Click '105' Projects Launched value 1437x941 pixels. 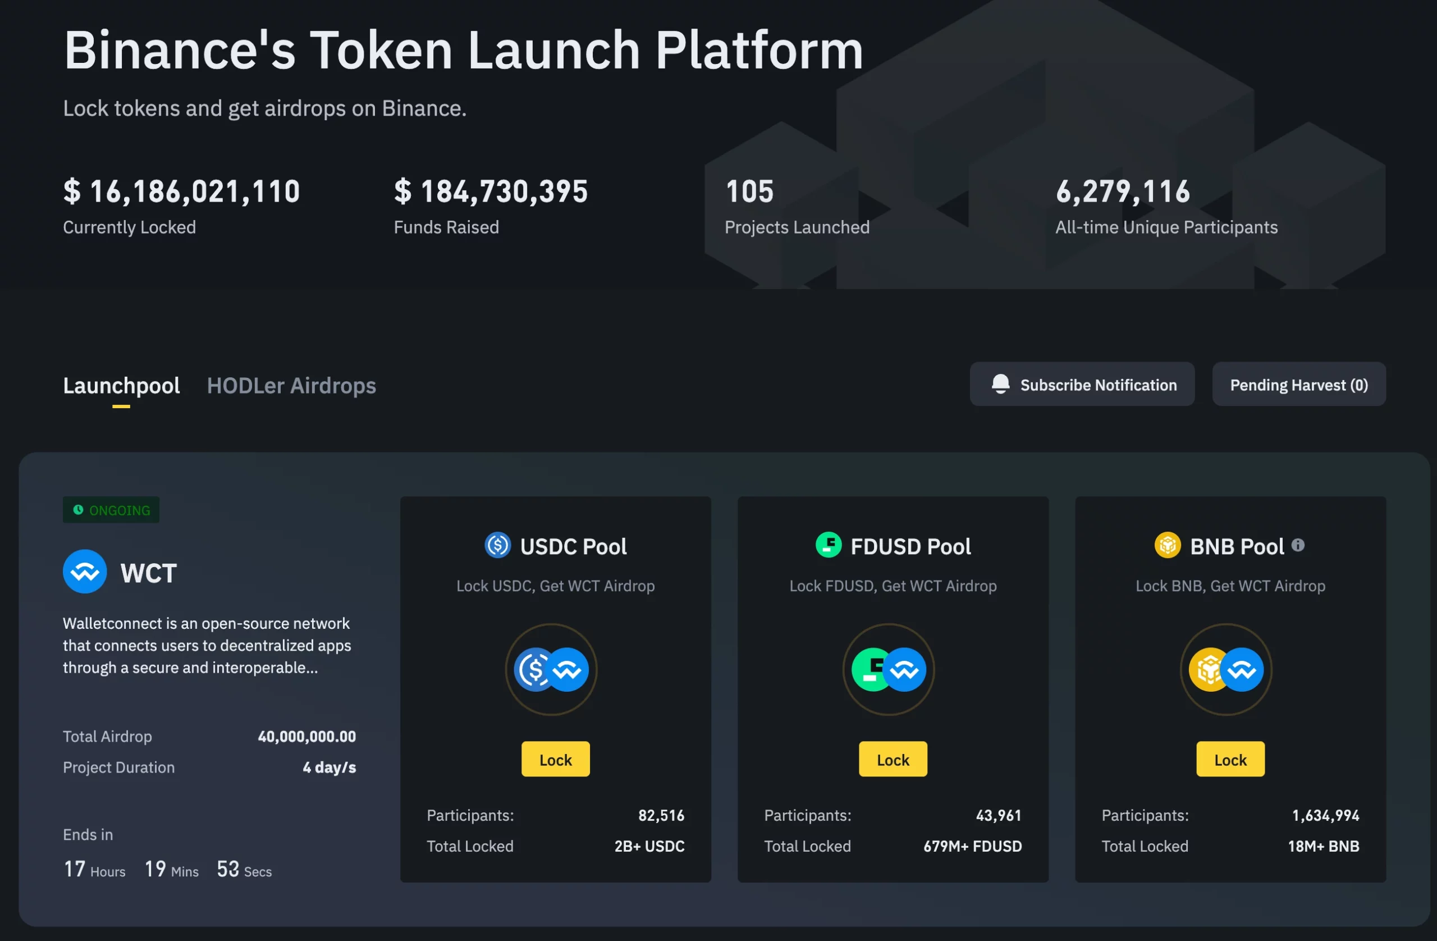tap(749, 191)
